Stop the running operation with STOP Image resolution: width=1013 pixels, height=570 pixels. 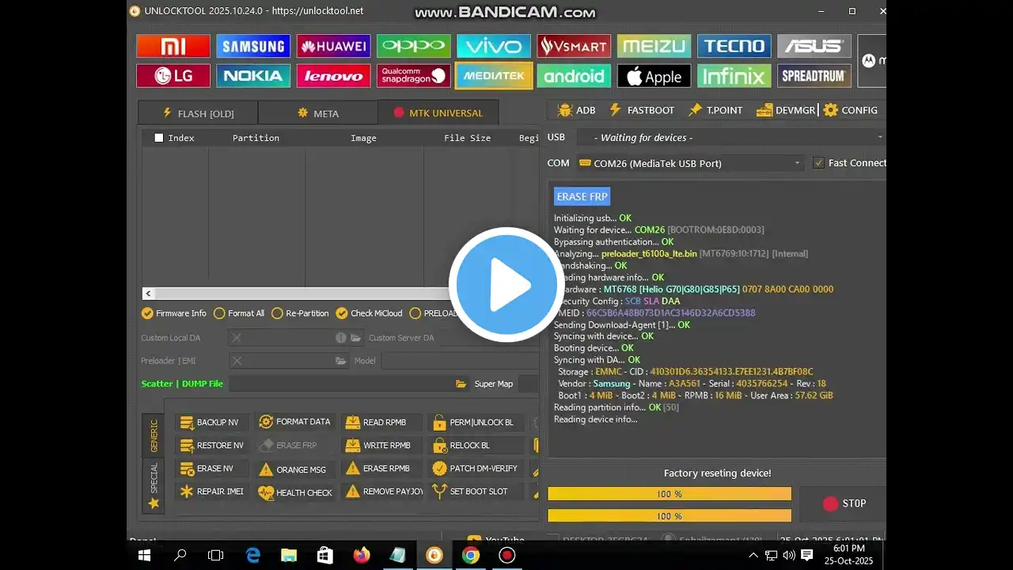(844, 503)
